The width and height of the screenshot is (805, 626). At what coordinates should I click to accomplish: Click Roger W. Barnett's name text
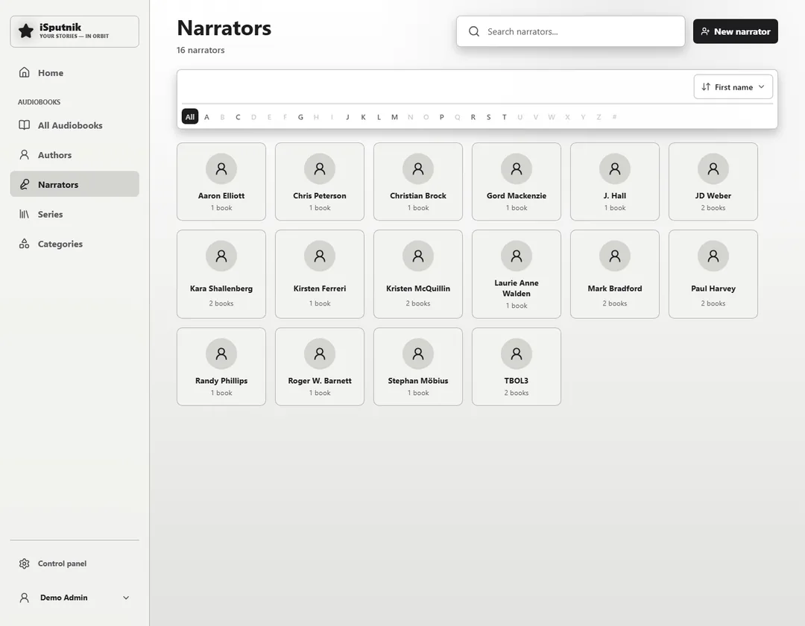pyautogui.click(x=320, y=381)
